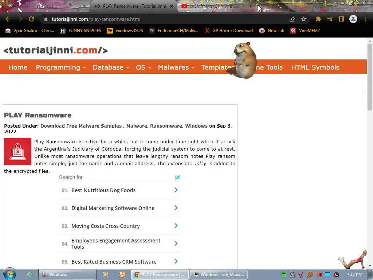Click the tutorialjinni.com site logo
Image resolution: width=373 pixels, height=280 pixels.
56,50
